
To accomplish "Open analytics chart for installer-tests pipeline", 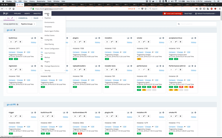I will click(x=128, y=66).
